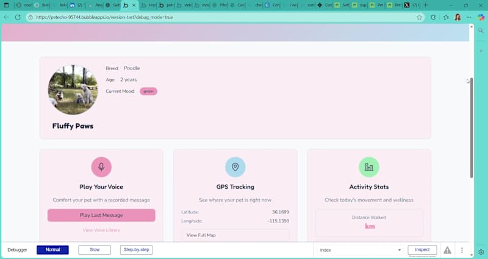Click the pink 'km' value
This screenshot has height=259, width=488.
pos(370,226)
